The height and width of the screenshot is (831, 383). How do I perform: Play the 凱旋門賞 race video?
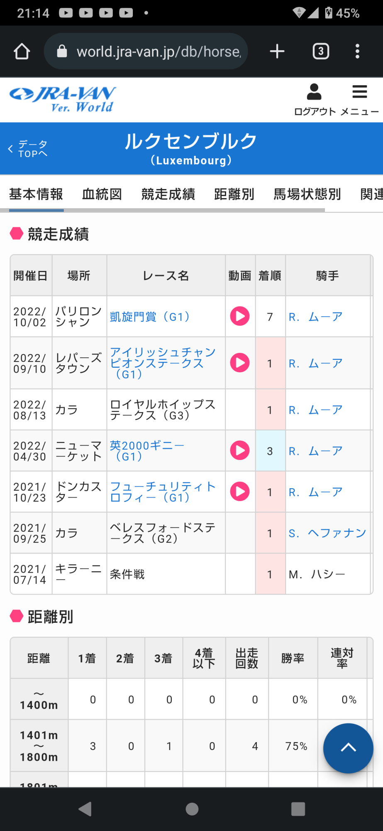point(240,316)
